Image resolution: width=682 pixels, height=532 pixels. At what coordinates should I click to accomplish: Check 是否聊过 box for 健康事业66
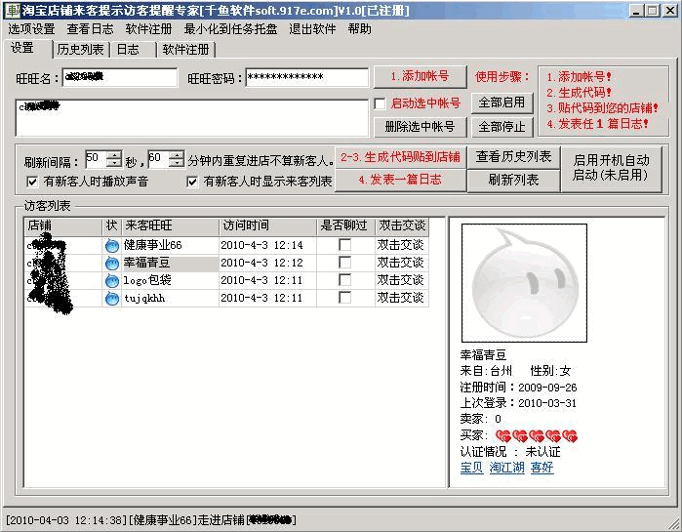(x=345, y=245)
